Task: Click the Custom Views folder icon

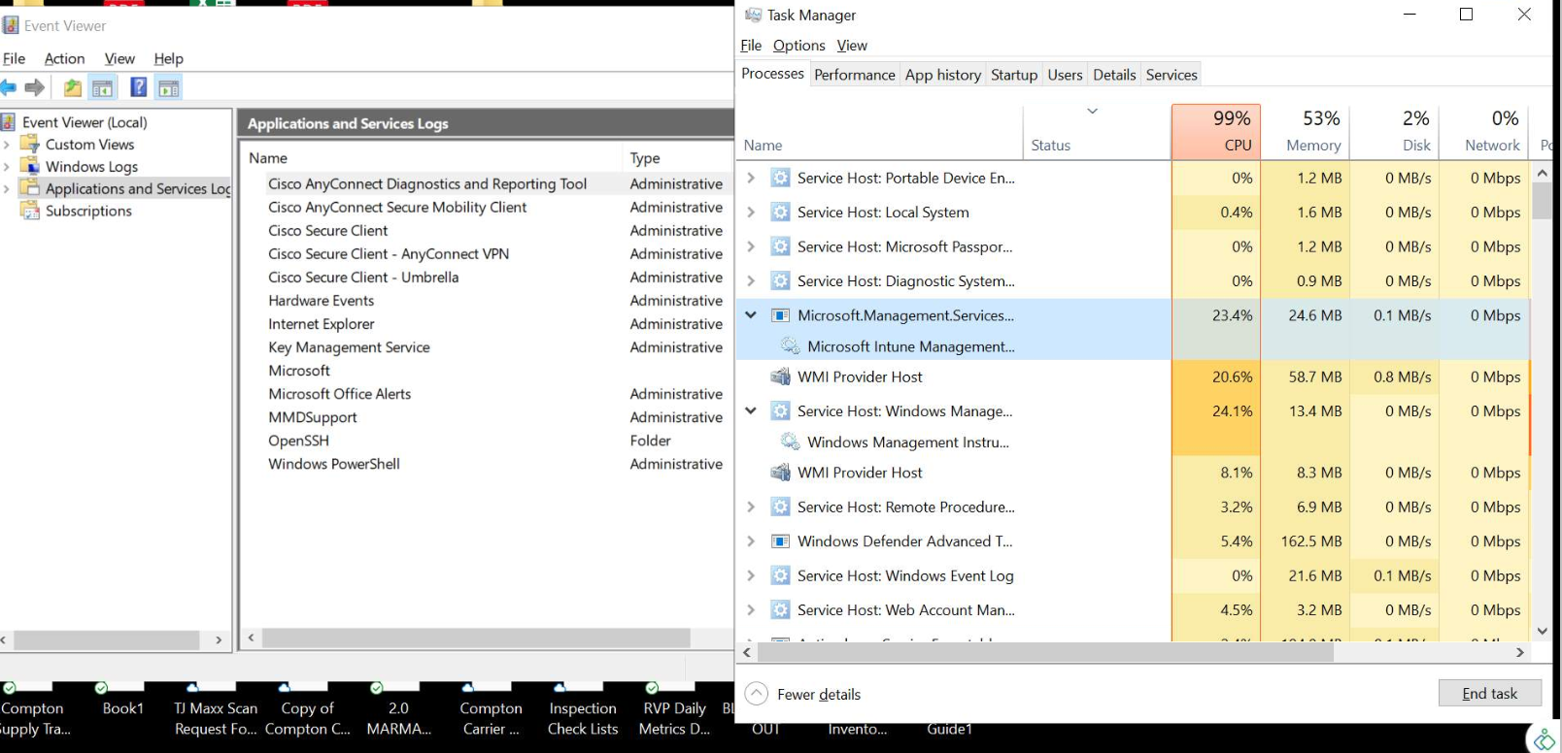Action: pos(31,144)
